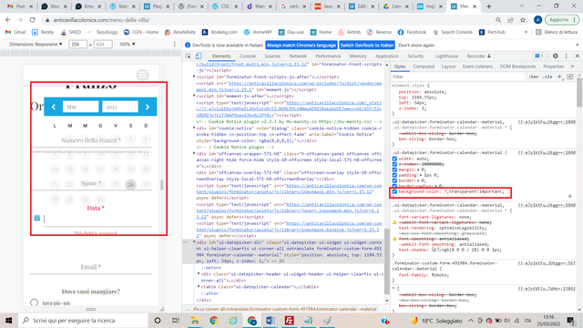
Task: Show more Styles pane tabs chevron
Action: click(573, 67)
